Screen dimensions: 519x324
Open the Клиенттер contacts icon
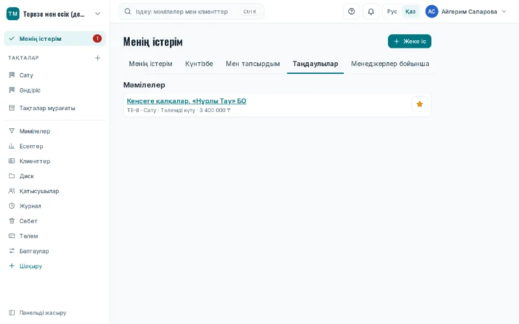pos(12,161)
